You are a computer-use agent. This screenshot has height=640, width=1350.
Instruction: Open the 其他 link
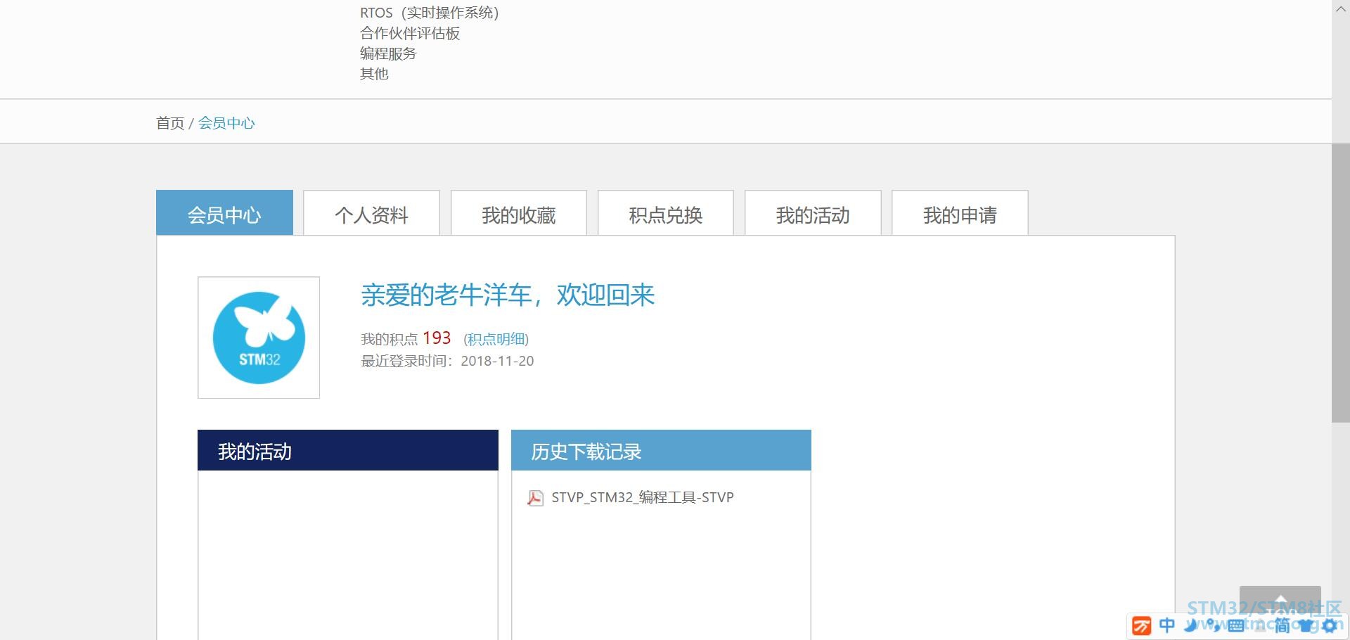[374, 74]
